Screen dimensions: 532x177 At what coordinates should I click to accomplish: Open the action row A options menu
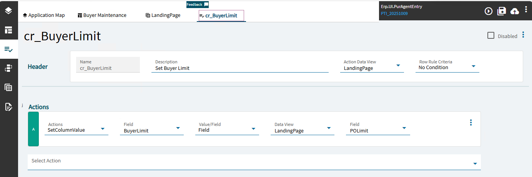pyautogui.click(x=470, y=122)
